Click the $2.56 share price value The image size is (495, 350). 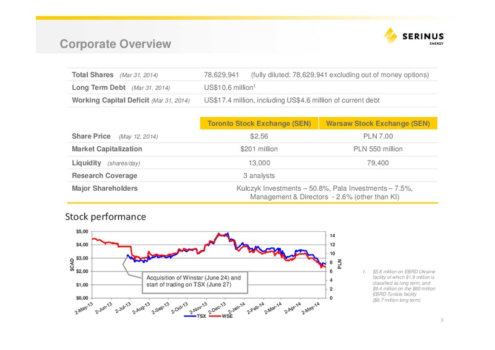259,136
